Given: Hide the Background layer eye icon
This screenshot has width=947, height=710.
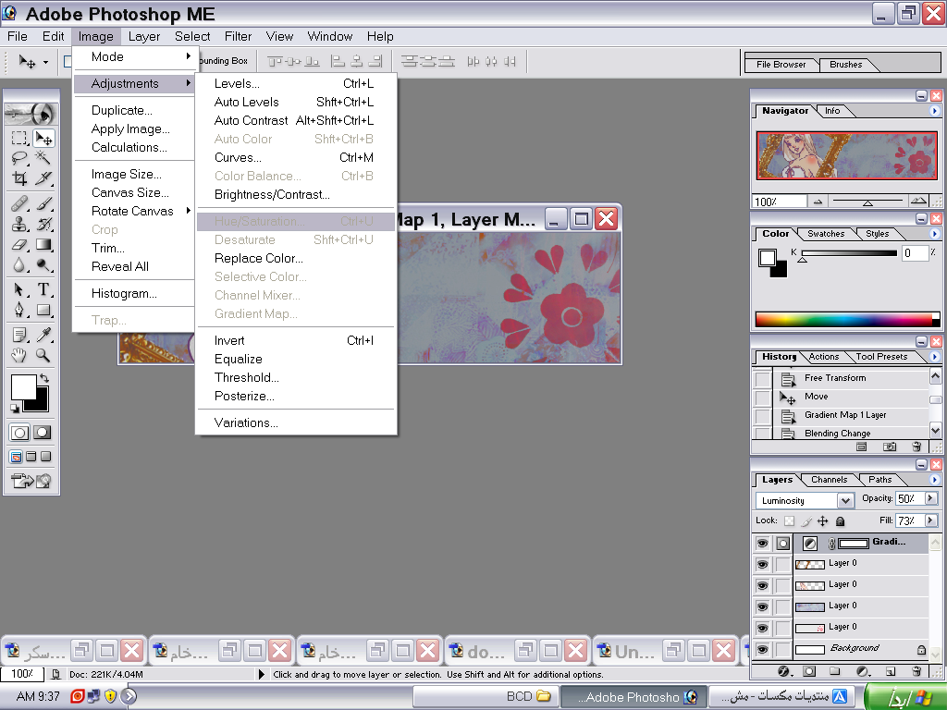Looking at the screenshot, I should [x=762, y=650].
